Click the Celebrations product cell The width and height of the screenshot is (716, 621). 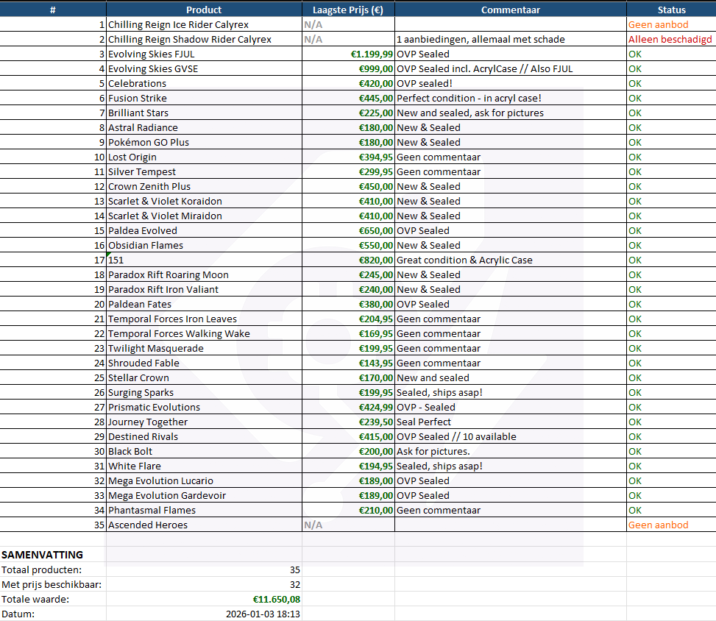[x=204, y=84]
